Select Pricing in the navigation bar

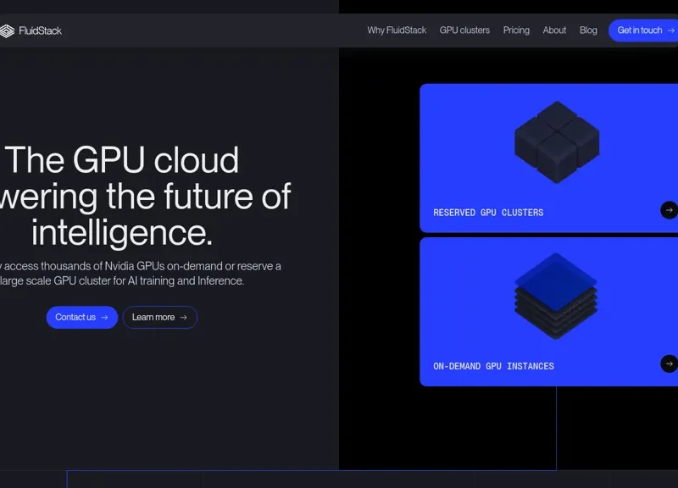pyautogui.click(x=516, y=30)
